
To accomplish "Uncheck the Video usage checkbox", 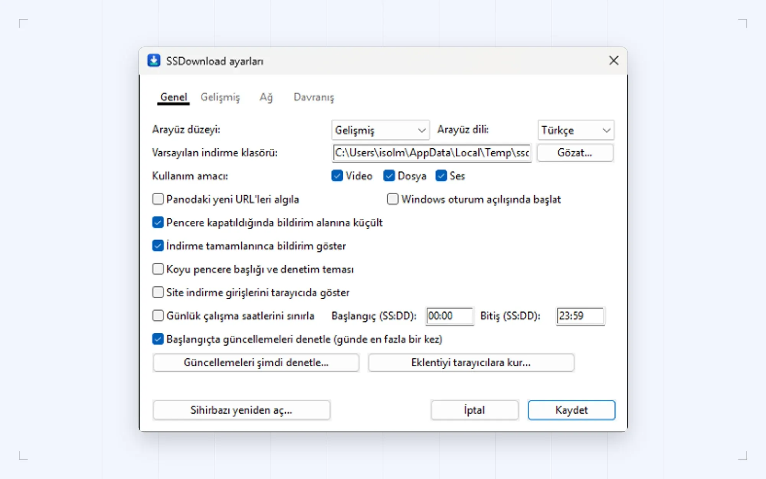I will (x=337, y=176).
